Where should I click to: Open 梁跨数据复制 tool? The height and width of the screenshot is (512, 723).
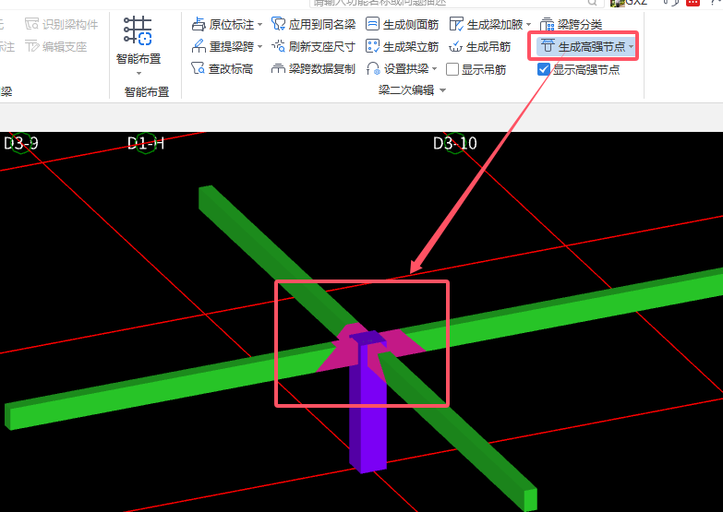[313, 68]
